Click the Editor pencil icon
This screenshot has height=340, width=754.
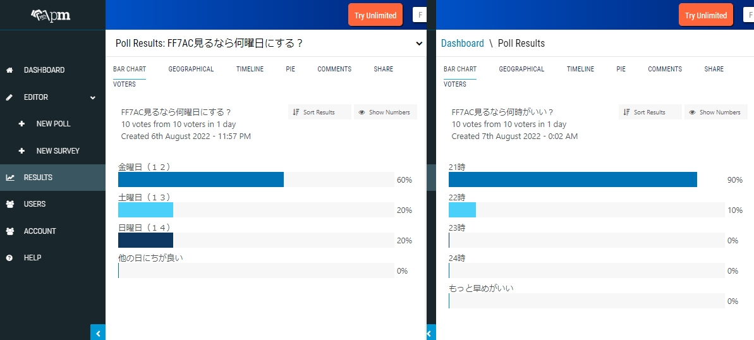click(x=9, y=97)
